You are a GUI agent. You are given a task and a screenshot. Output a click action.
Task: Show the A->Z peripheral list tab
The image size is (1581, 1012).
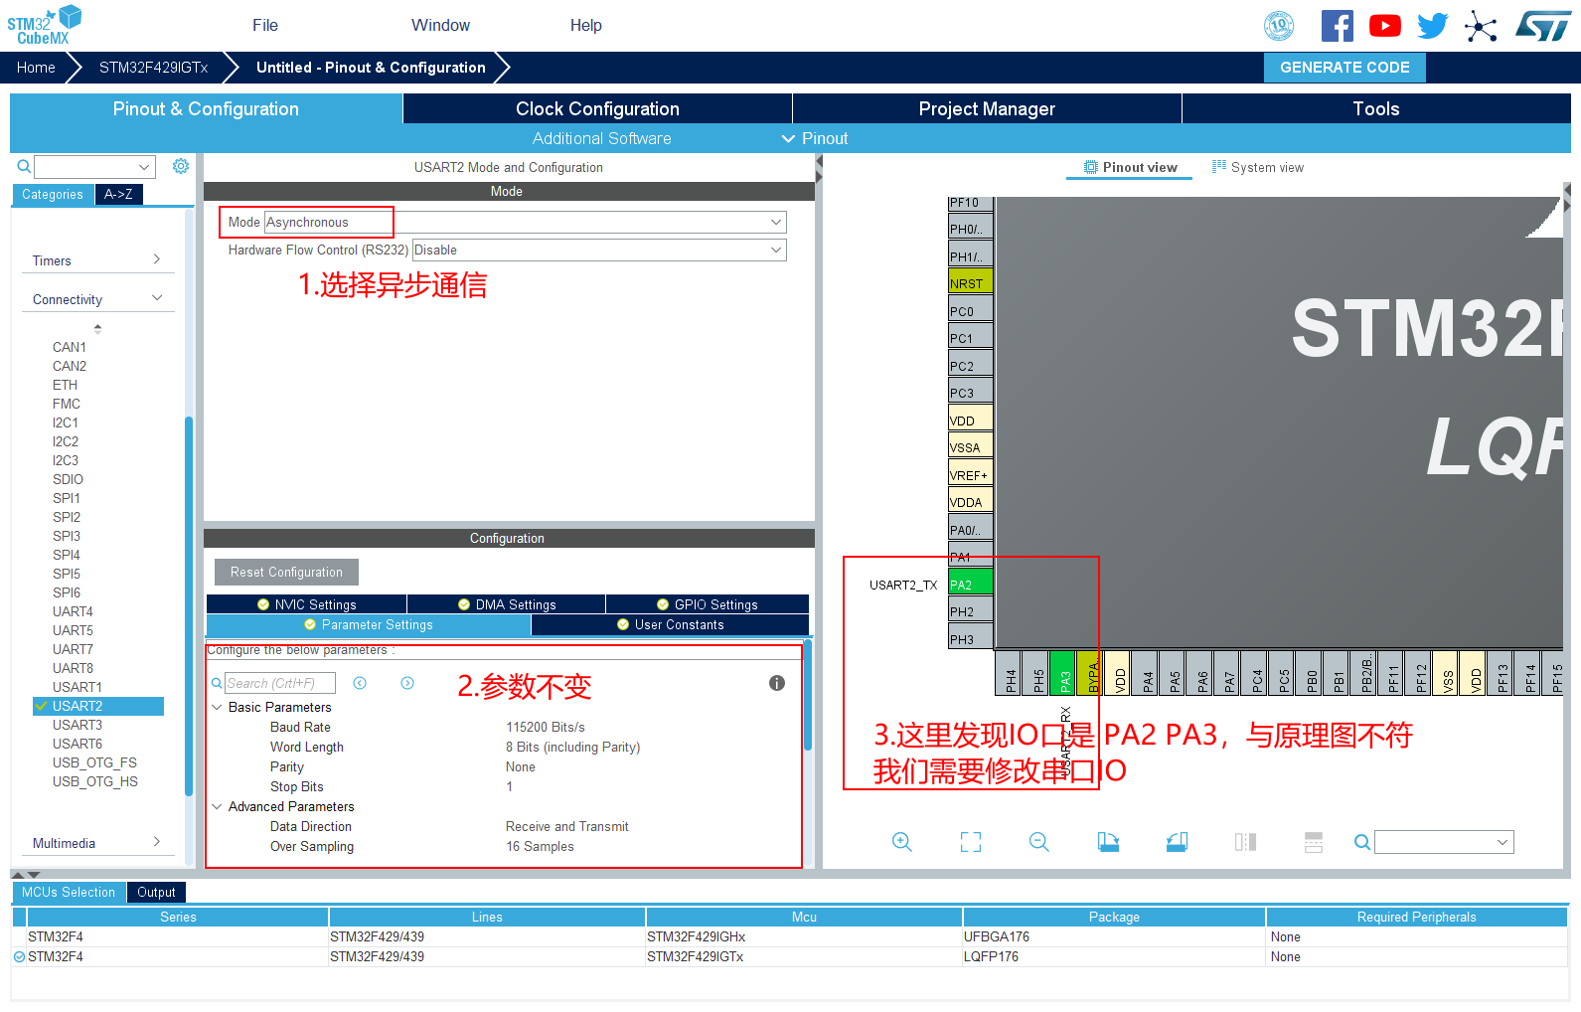click(x=119, y=194)
